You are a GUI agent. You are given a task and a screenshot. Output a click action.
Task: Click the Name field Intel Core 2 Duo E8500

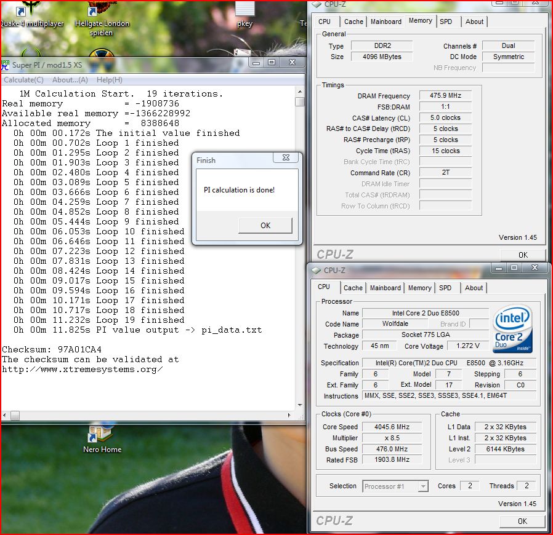tap(426, 313)
